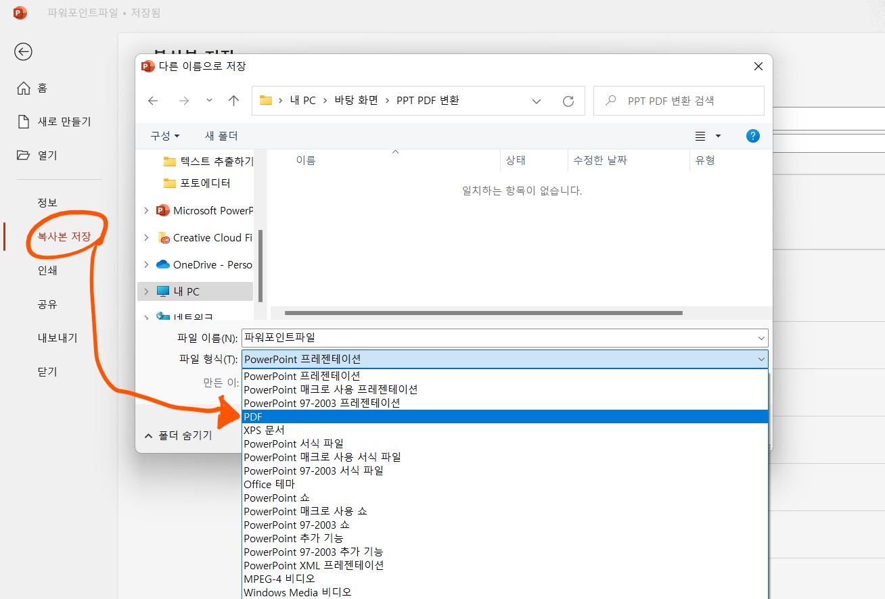
Task: Click the help question mark icon
Action: pos(752,136)
